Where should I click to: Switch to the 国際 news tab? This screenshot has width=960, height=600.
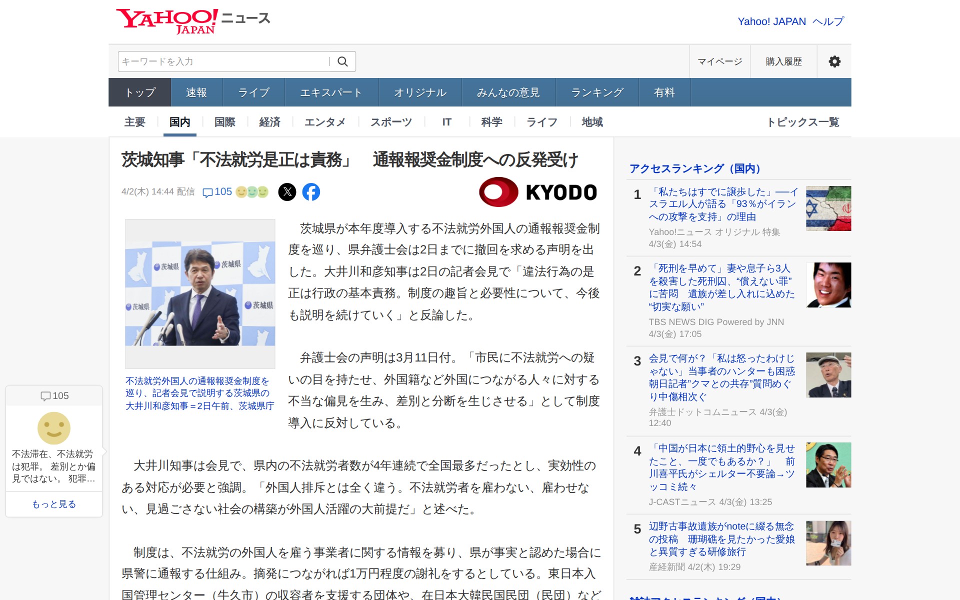pyautogui.click(x=224, y=121)
